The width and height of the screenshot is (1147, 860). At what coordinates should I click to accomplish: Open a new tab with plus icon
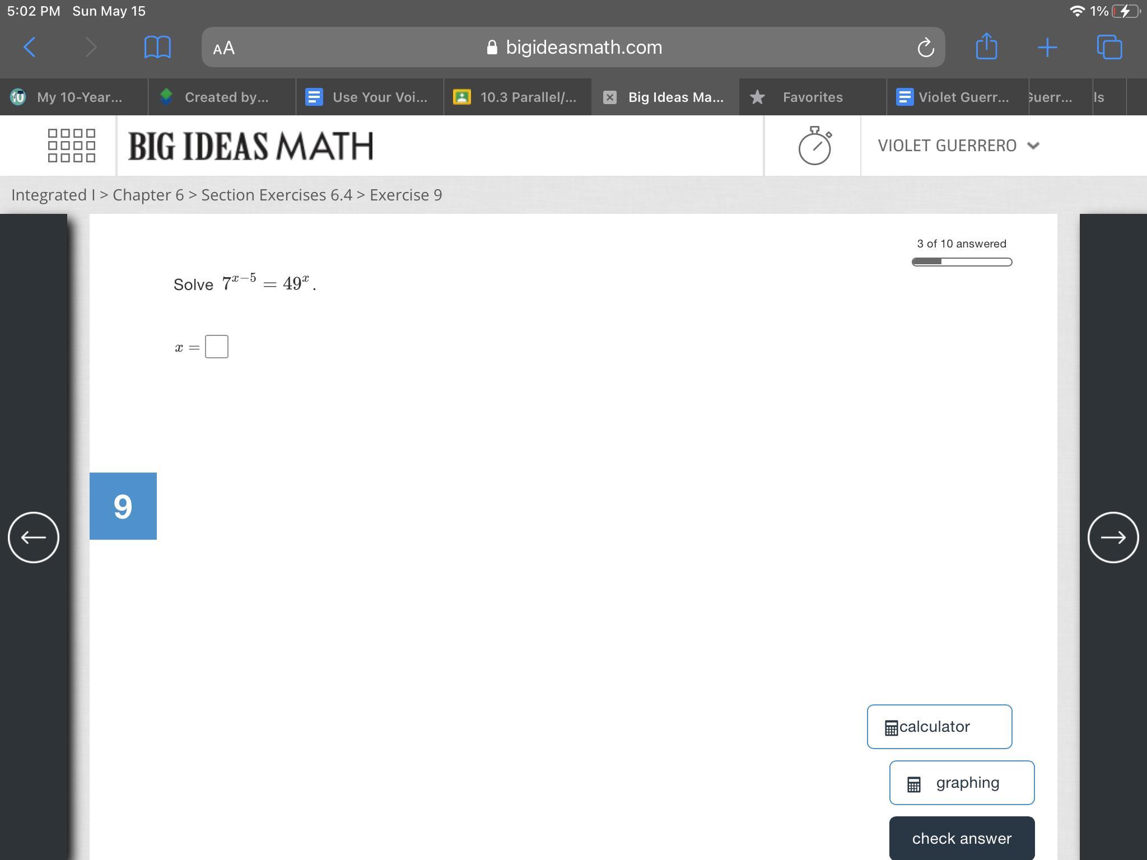[1047, 47]
